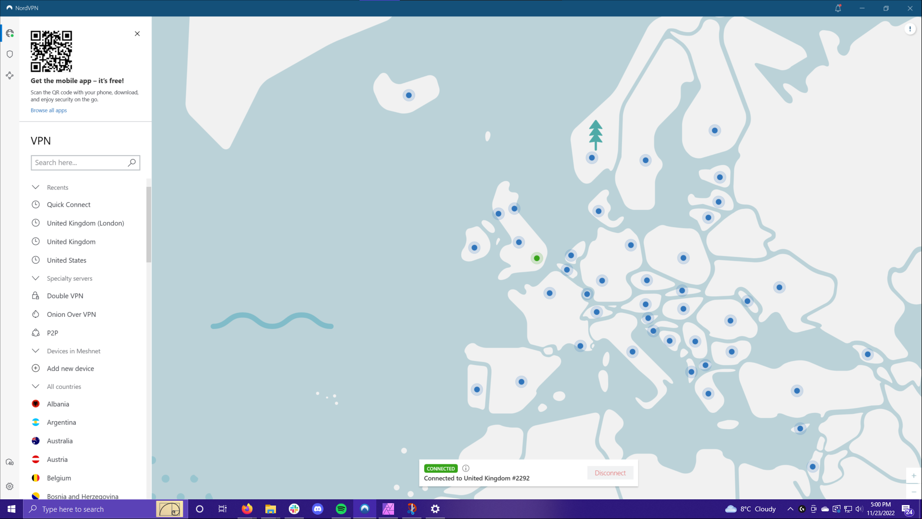Open Cortana circle icon in the taskbar
The image size is (922, 519).
tap(200, 509)
